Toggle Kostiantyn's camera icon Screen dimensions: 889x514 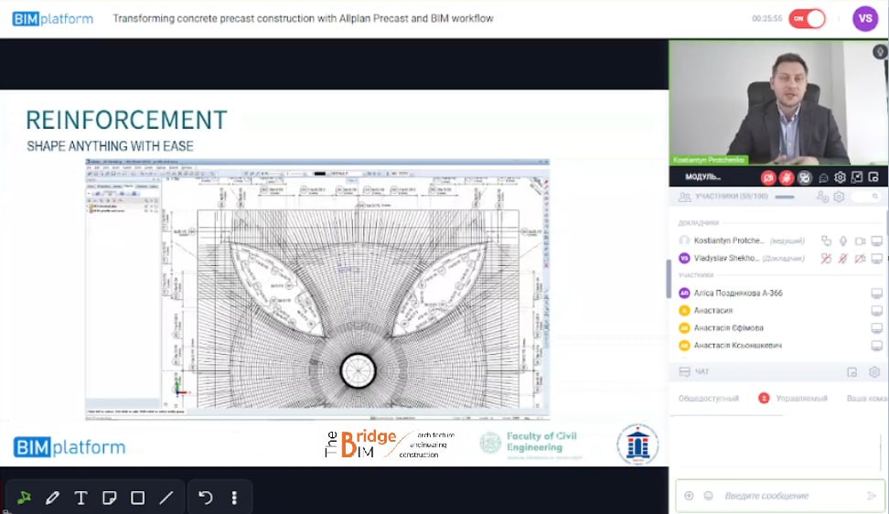pos(860,241)
